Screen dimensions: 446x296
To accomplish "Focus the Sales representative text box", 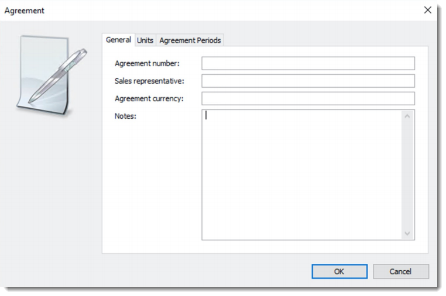I will (x=308, y=81).
